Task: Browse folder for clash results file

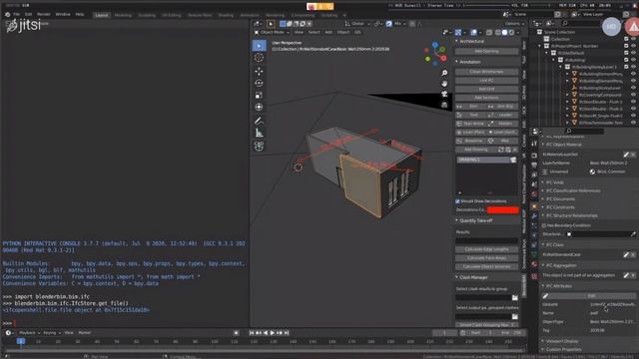Action: pos(515,298)
